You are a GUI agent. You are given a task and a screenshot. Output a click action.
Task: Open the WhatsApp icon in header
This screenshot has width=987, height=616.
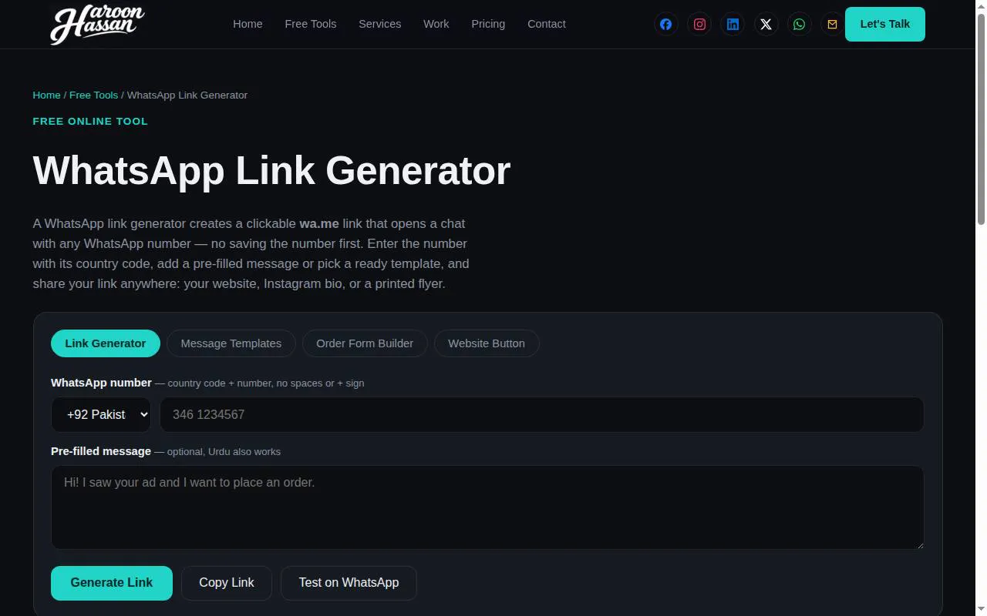[799, 24]
